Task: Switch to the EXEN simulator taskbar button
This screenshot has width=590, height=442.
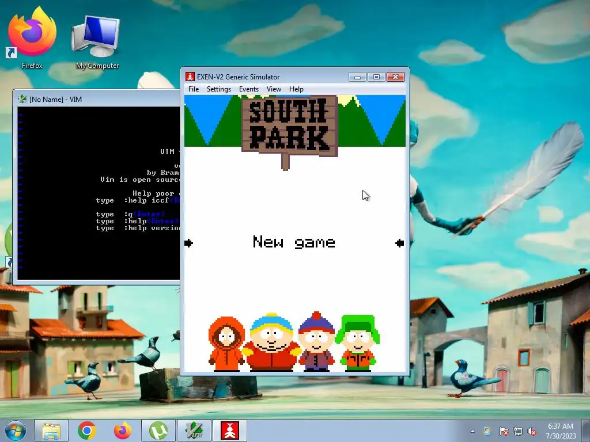Action: click(230, 430)
